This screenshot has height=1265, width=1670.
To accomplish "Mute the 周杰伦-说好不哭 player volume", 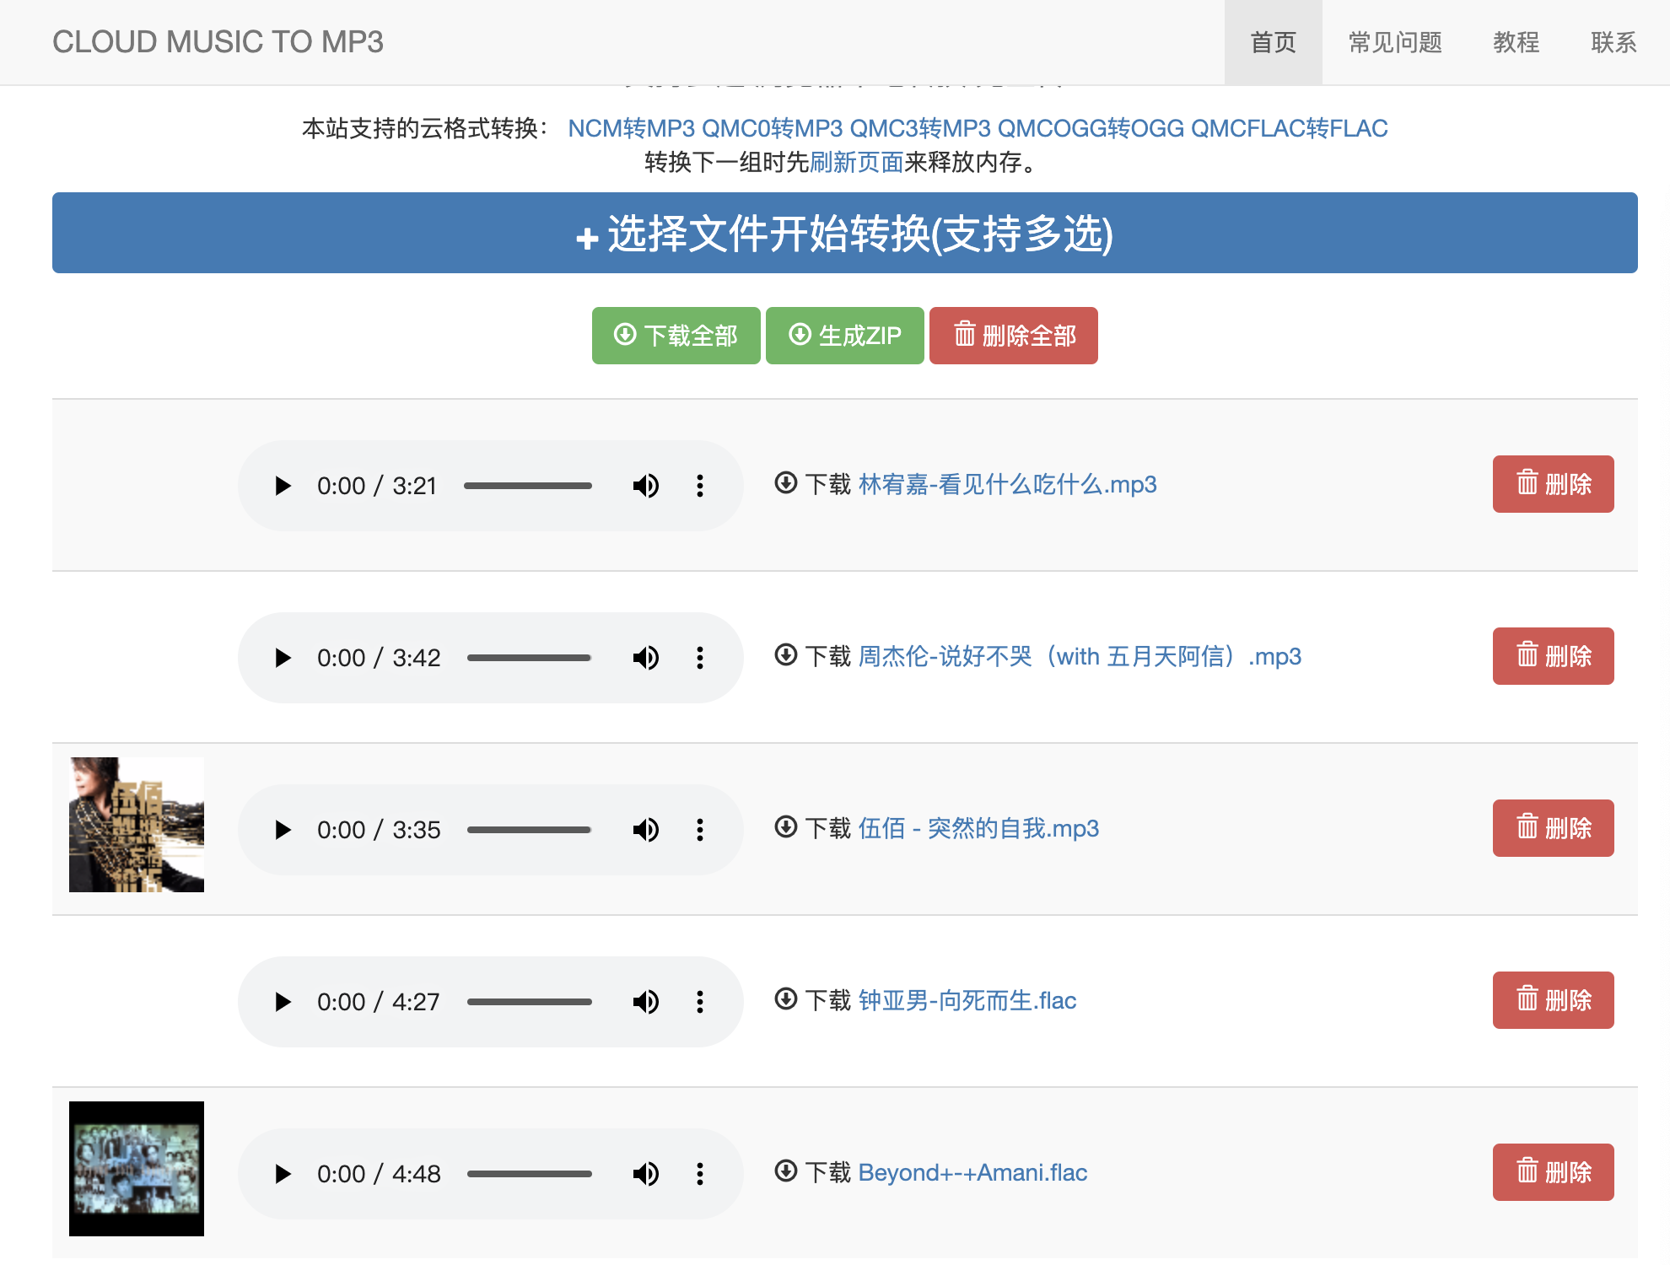I will click(646, 658).
